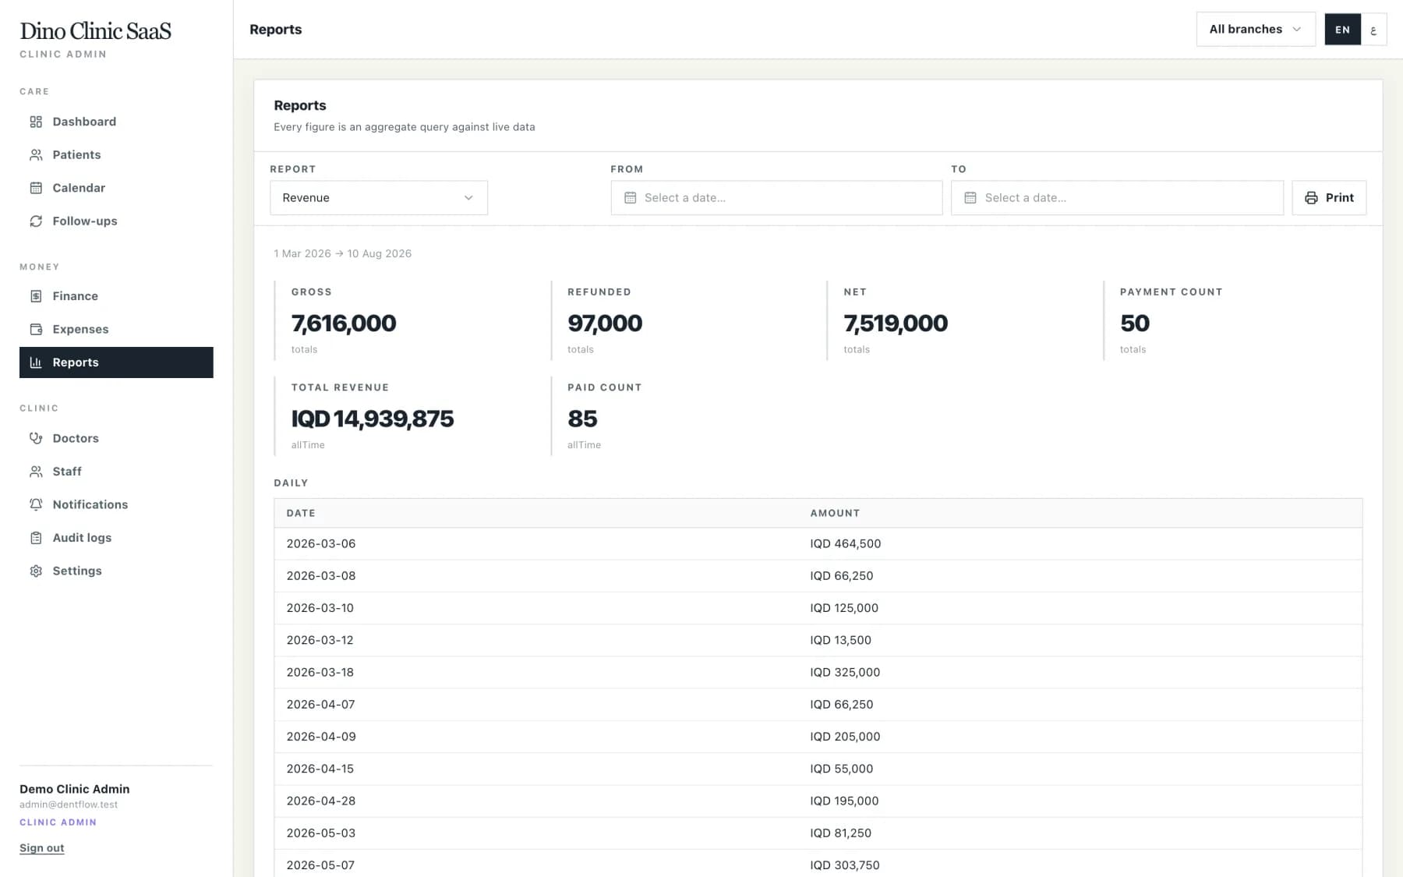This screenshot has height=877, width=1403.
Task: Click the Finance receipt icon
Action: click(x=36, y=296)
